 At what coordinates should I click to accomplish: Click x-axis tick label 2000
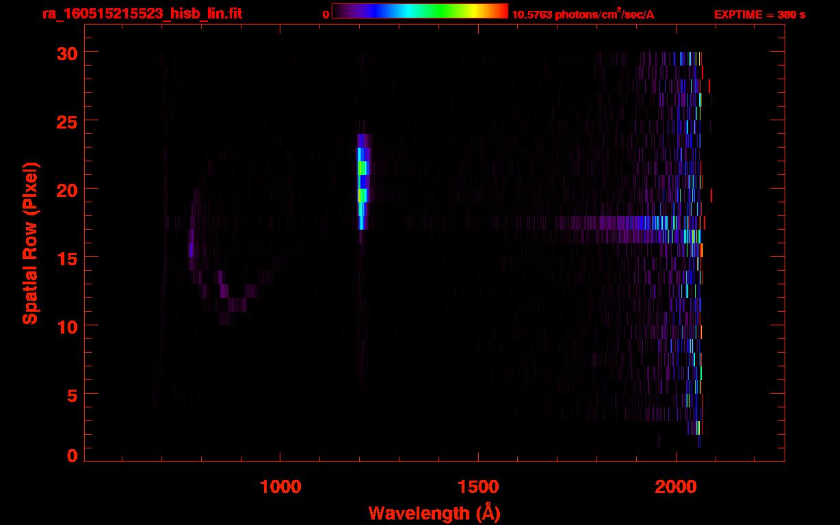coord(676,486)
